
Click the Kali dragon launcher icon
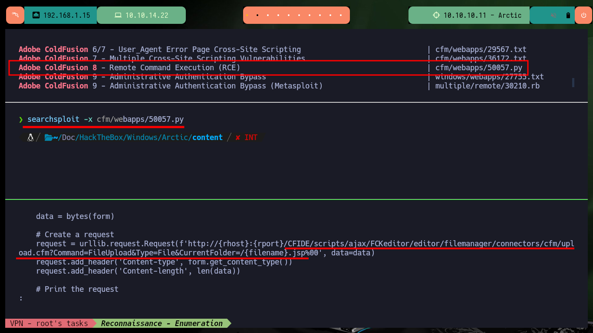(x=15, y=15)
